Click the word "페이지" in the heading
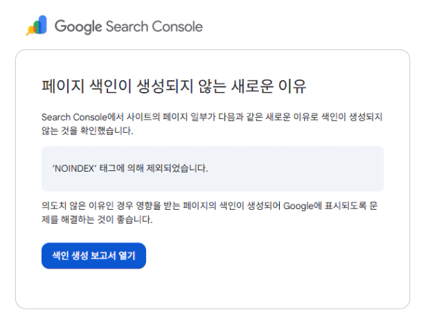Screen dimensions: 426x315 pyautogui.click(x=60, y=88)
